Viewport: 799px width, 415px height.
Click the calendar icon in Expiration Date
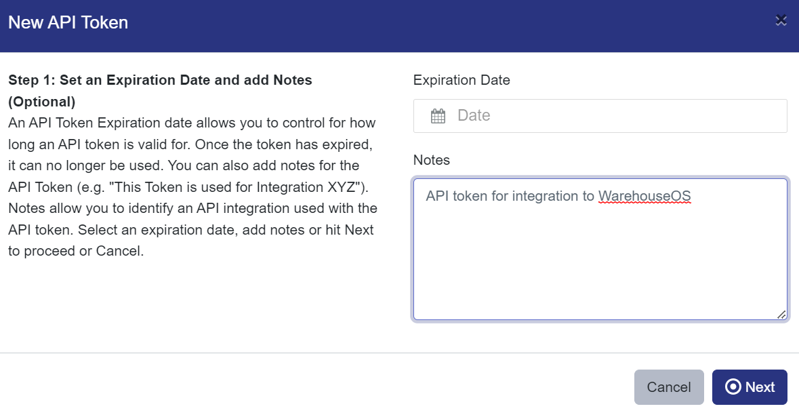coord(438,116)
